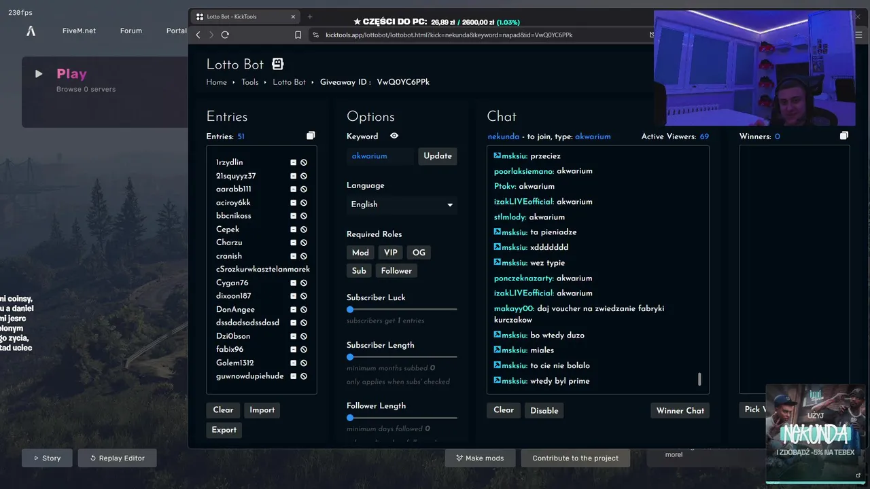The height and width of the screenshot is (489, 870).
Task: Ban entry DonAngee with its block icon
Action: [x=304, y=309]
